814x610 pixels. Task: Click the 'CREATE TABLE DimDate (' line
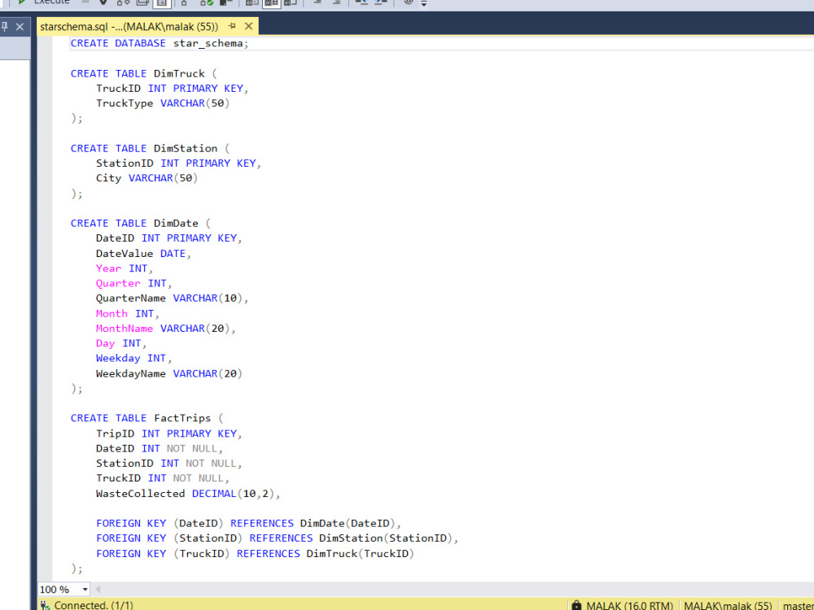[x=141, y=223]
